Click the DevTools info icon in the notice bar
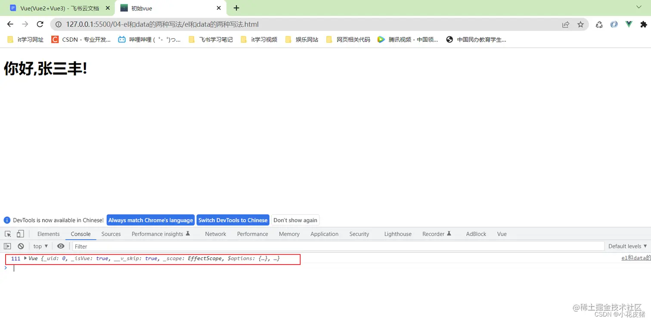This screenshot has height=321, width=651. (7, 220)
